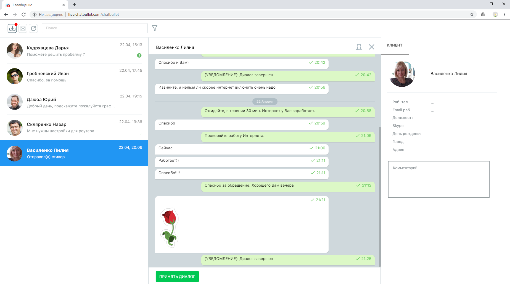Open chat with Гребневский Иван
This screenshot has height=284, width=510.
74,76
